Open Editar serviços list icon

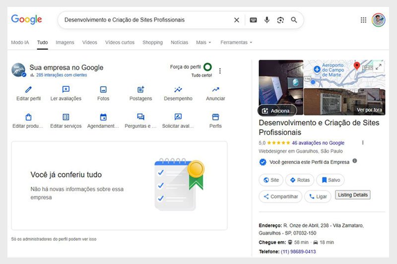66,117
